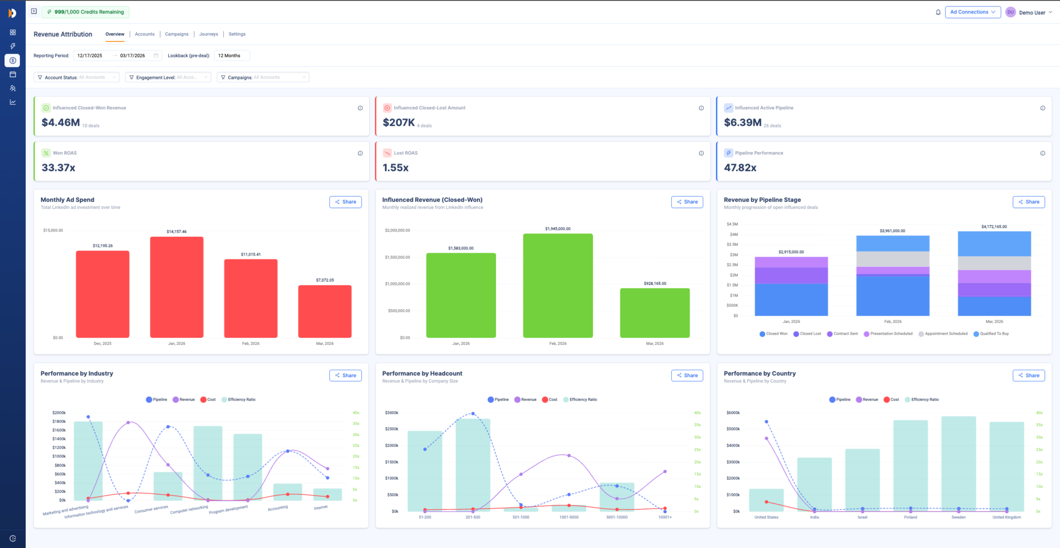
Task: Open the notifications bell
Action: (x=938, y=12)
